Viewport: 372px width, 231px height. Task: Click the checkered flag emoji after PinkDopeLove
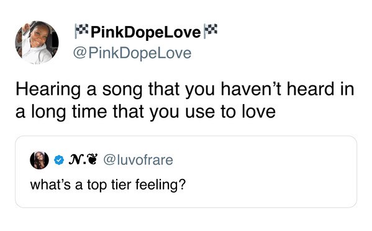211,31
